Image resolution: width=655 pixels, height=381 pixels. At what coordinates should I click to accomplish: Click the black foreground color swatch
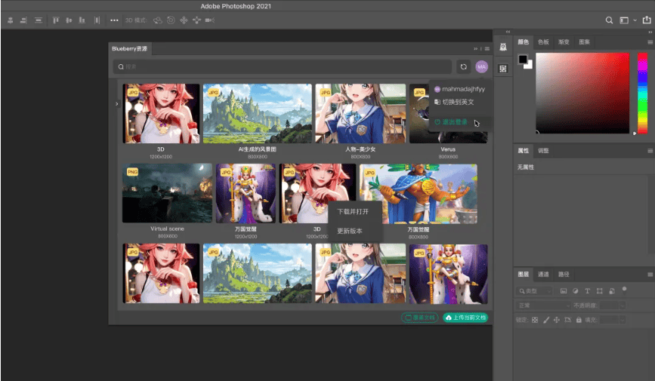(x=523, y=60)
